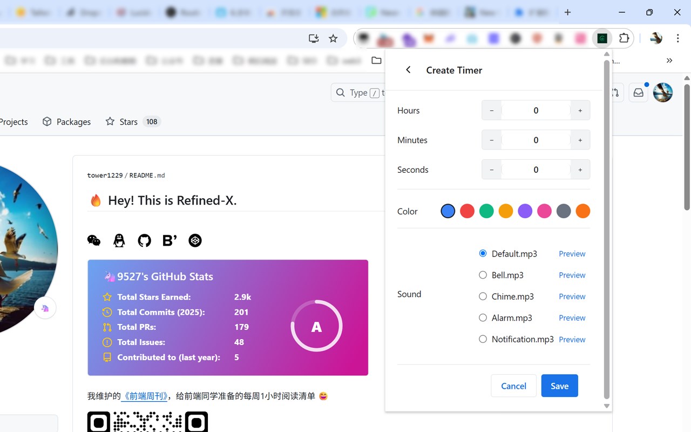Click the GitHub octocat icon in README

click(145, 240)
